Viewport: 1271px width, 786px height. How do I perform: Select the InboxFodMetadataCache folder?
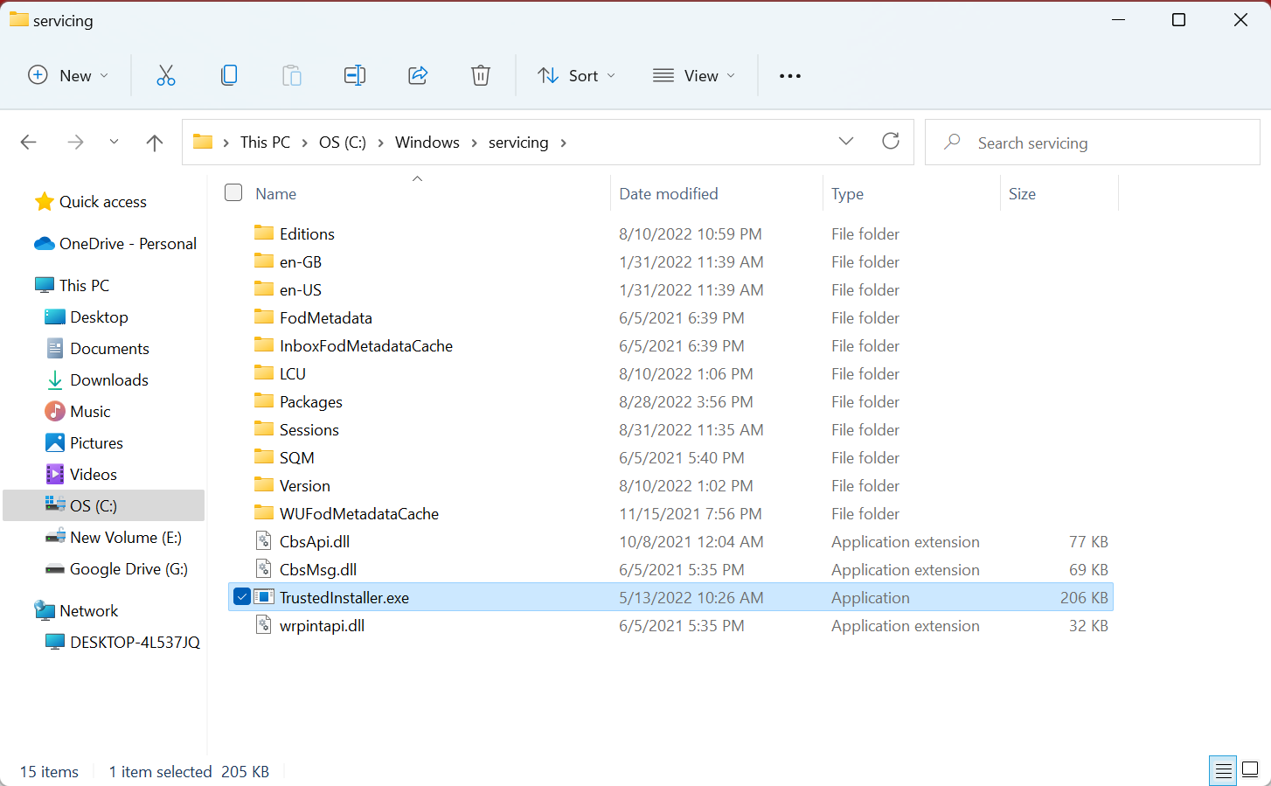[x=670, y=345]
